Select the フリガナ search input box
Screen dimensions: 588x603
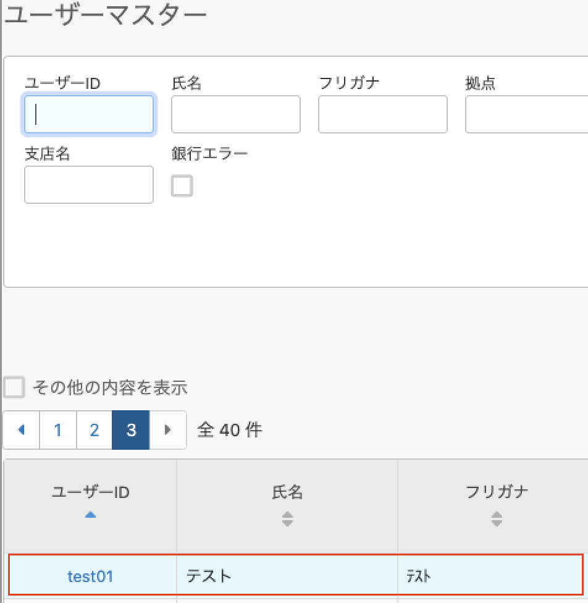[x=383, y=114]
